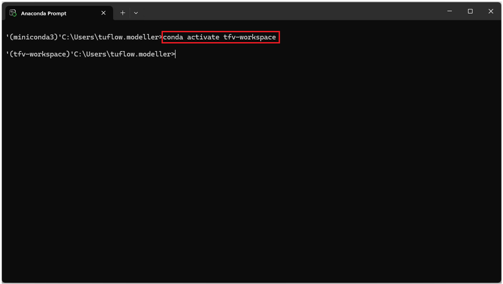The height and width of the screenshot is (284, 503).
Task: Place the cursor after the last prompt
Action: [176, 54]
